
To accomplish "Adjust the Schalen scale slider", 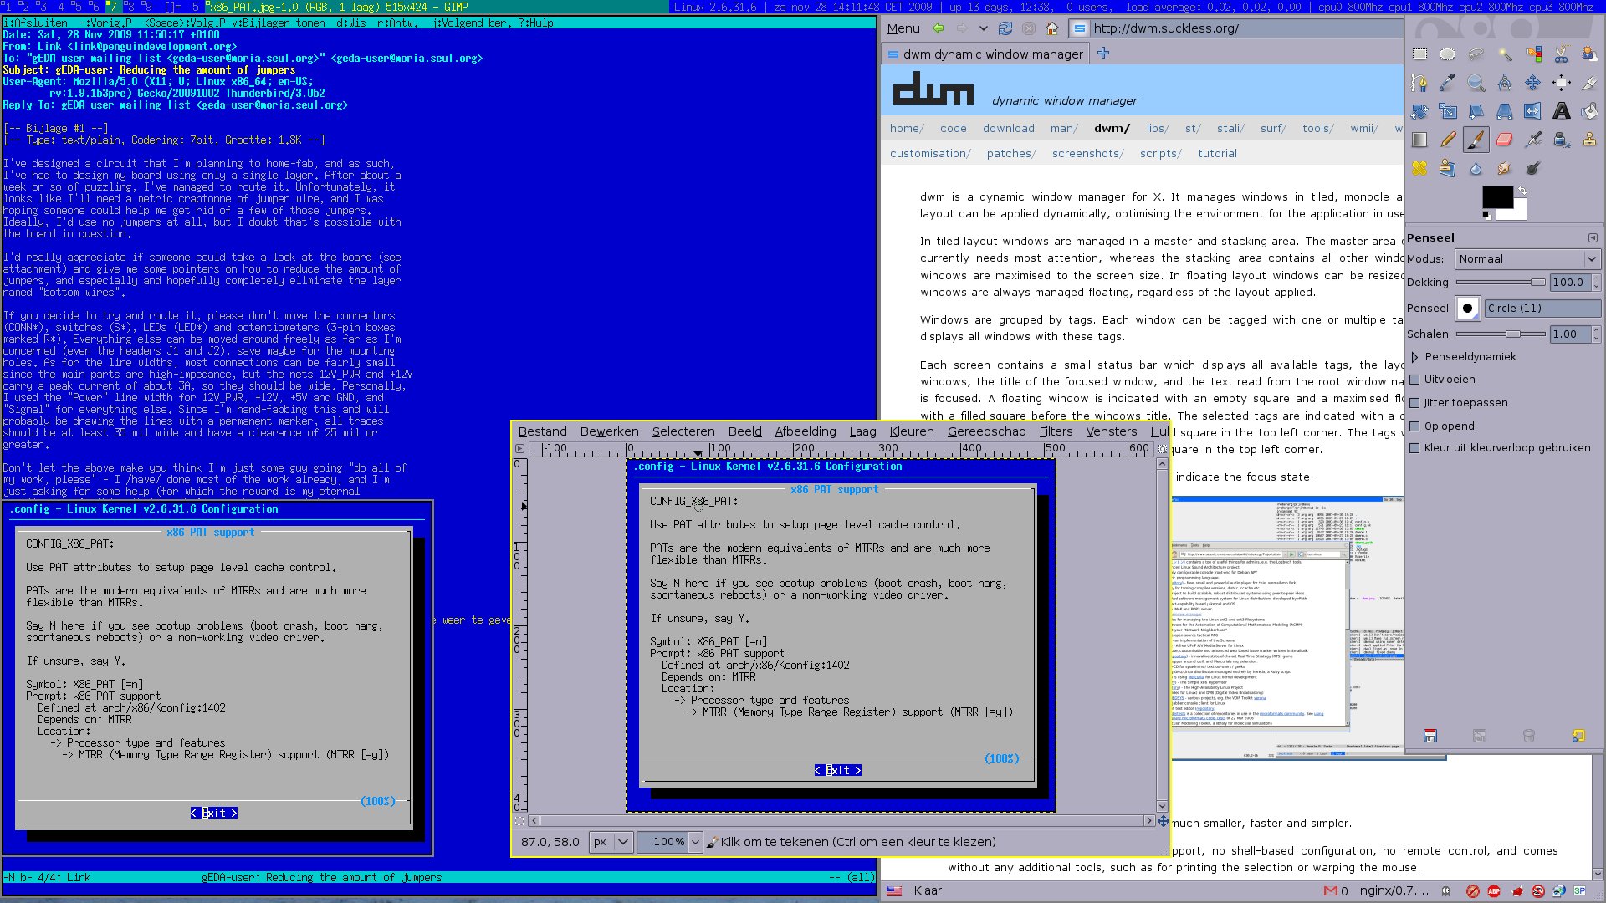I will click(x=1501, y=334).
